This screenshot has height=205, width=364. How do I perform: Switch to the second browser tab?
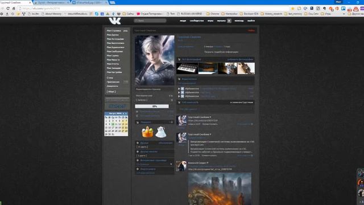tap(52, 2)
